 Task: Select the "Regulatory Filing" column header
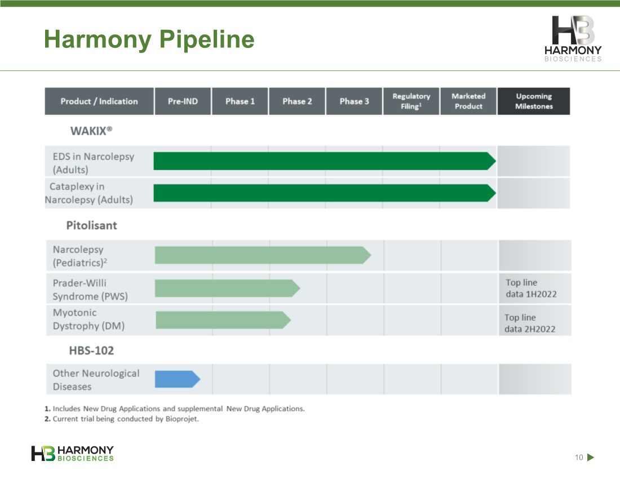point(411,101)
